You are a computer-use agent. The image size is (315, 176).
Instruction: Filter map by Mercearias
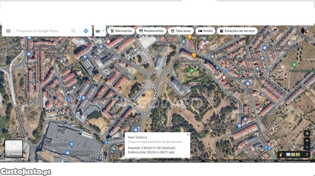coord(121,31)
